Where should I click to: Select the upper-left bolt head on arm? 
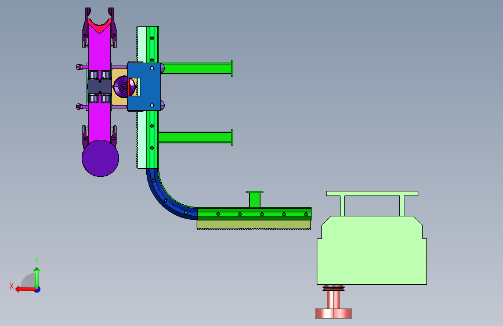[x=79, y=67]
